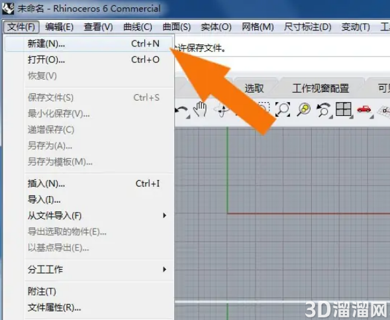Open the 网格(M) menu
The width and height of the screenshot is (390, 320).
point(258,27)
